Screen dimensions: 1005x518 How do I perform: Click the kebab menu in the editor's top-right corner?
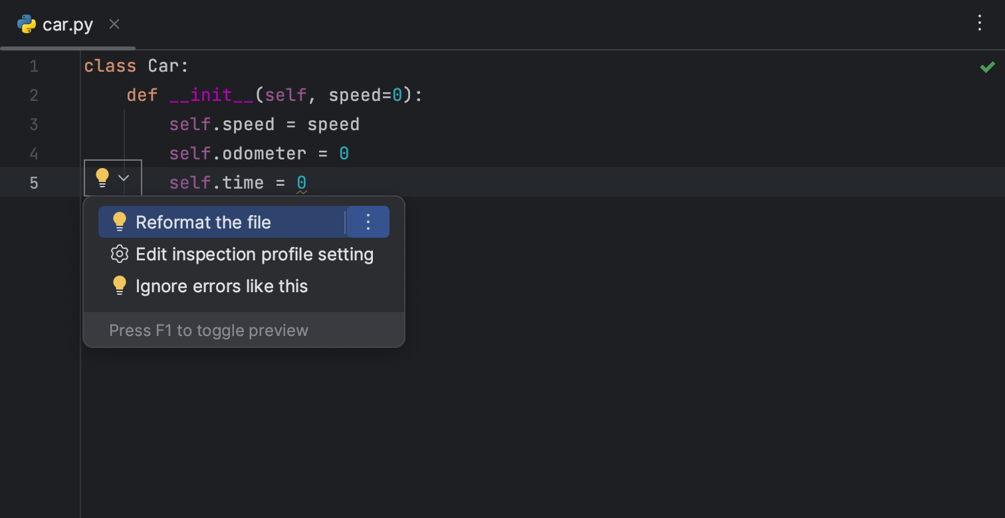pyautogui.click(x=979, y=23)
